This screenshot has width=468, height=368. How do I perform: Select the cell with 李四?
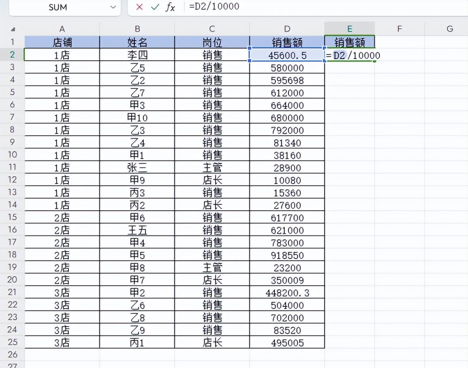pos(137,55)
